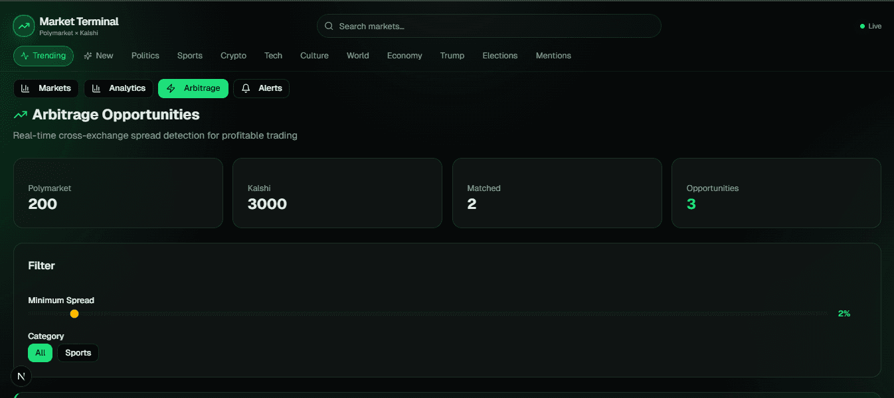Switch to the Analytics view

119,88
